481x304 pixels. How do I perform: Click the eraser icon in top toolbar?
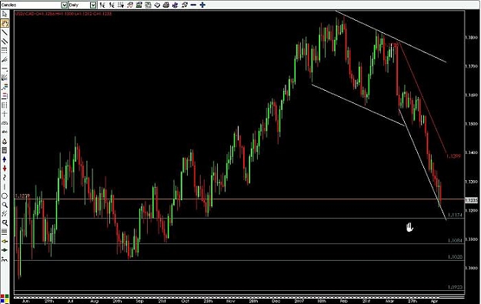click(x=157, y=5)
